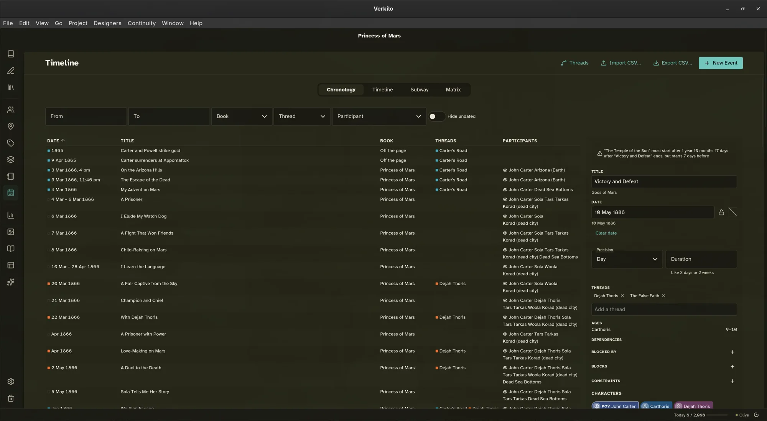This screenshot has width=767, height=421.
Task: Open the Designers menu
Action: (107, 23)
